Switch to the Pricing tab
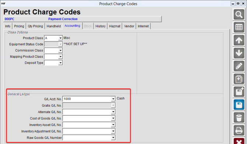 point(19,26)
